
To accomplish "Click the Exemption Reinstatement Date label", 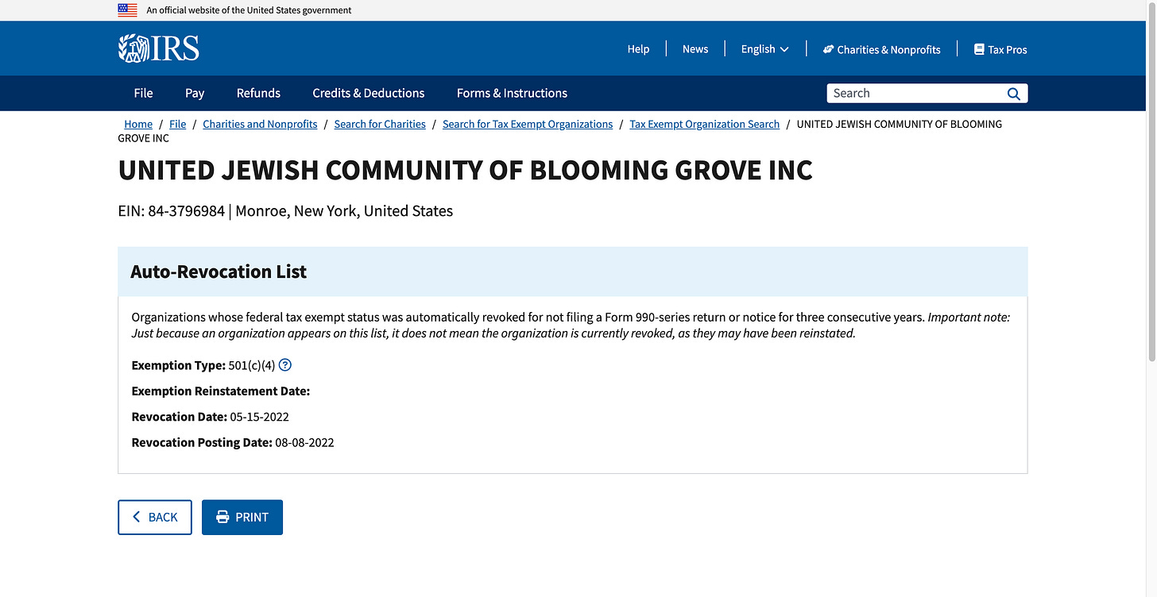I will coord(221,391).
